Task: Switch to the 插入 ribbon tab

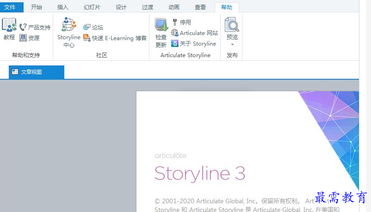Action: 63,7
